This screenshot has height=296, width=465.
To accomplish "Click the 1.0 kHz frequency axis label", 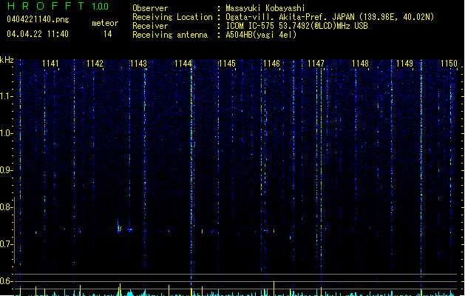I will 5,133.
